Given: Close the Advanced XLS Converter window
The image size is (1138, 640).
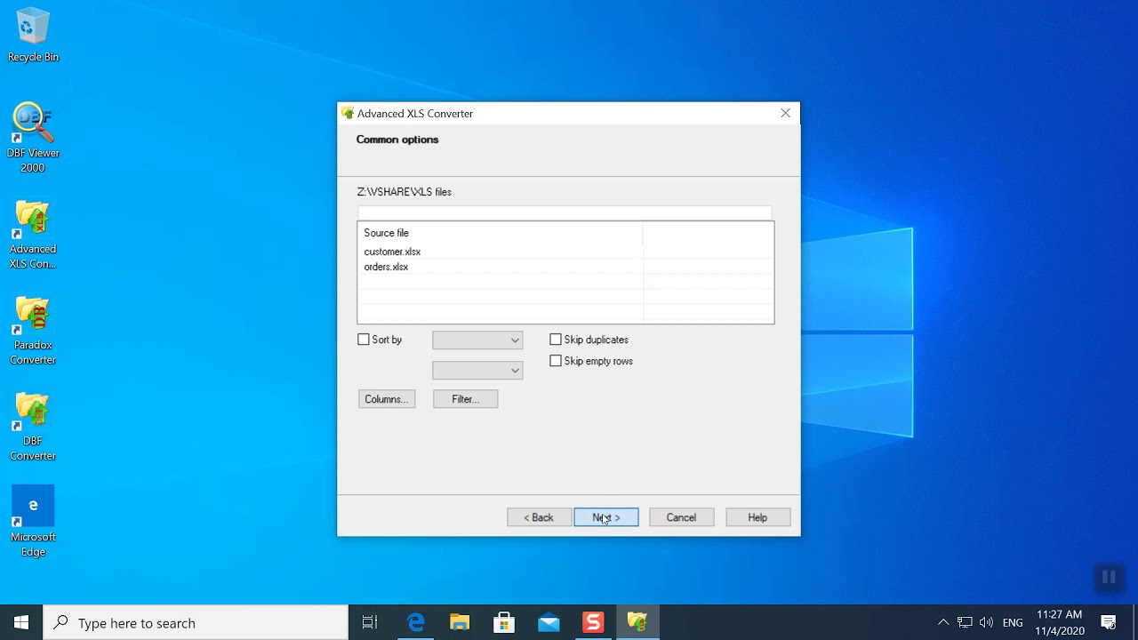Looking at the screenshot, I should coord(785,113).
